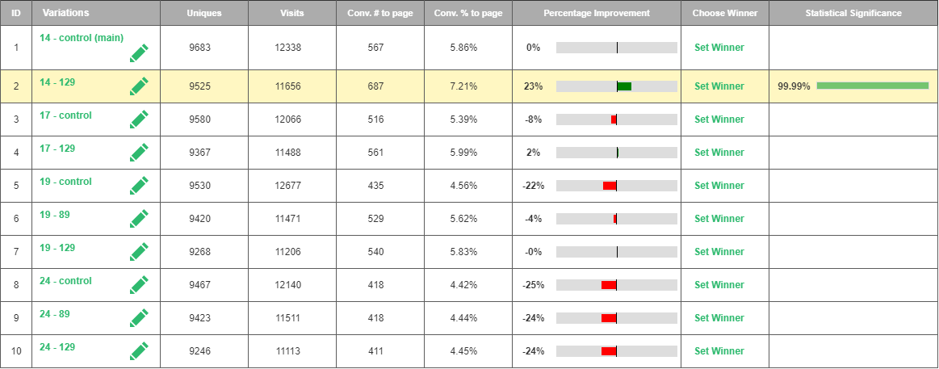Choose 19 - 89 as winner

(x=719, y=219)
